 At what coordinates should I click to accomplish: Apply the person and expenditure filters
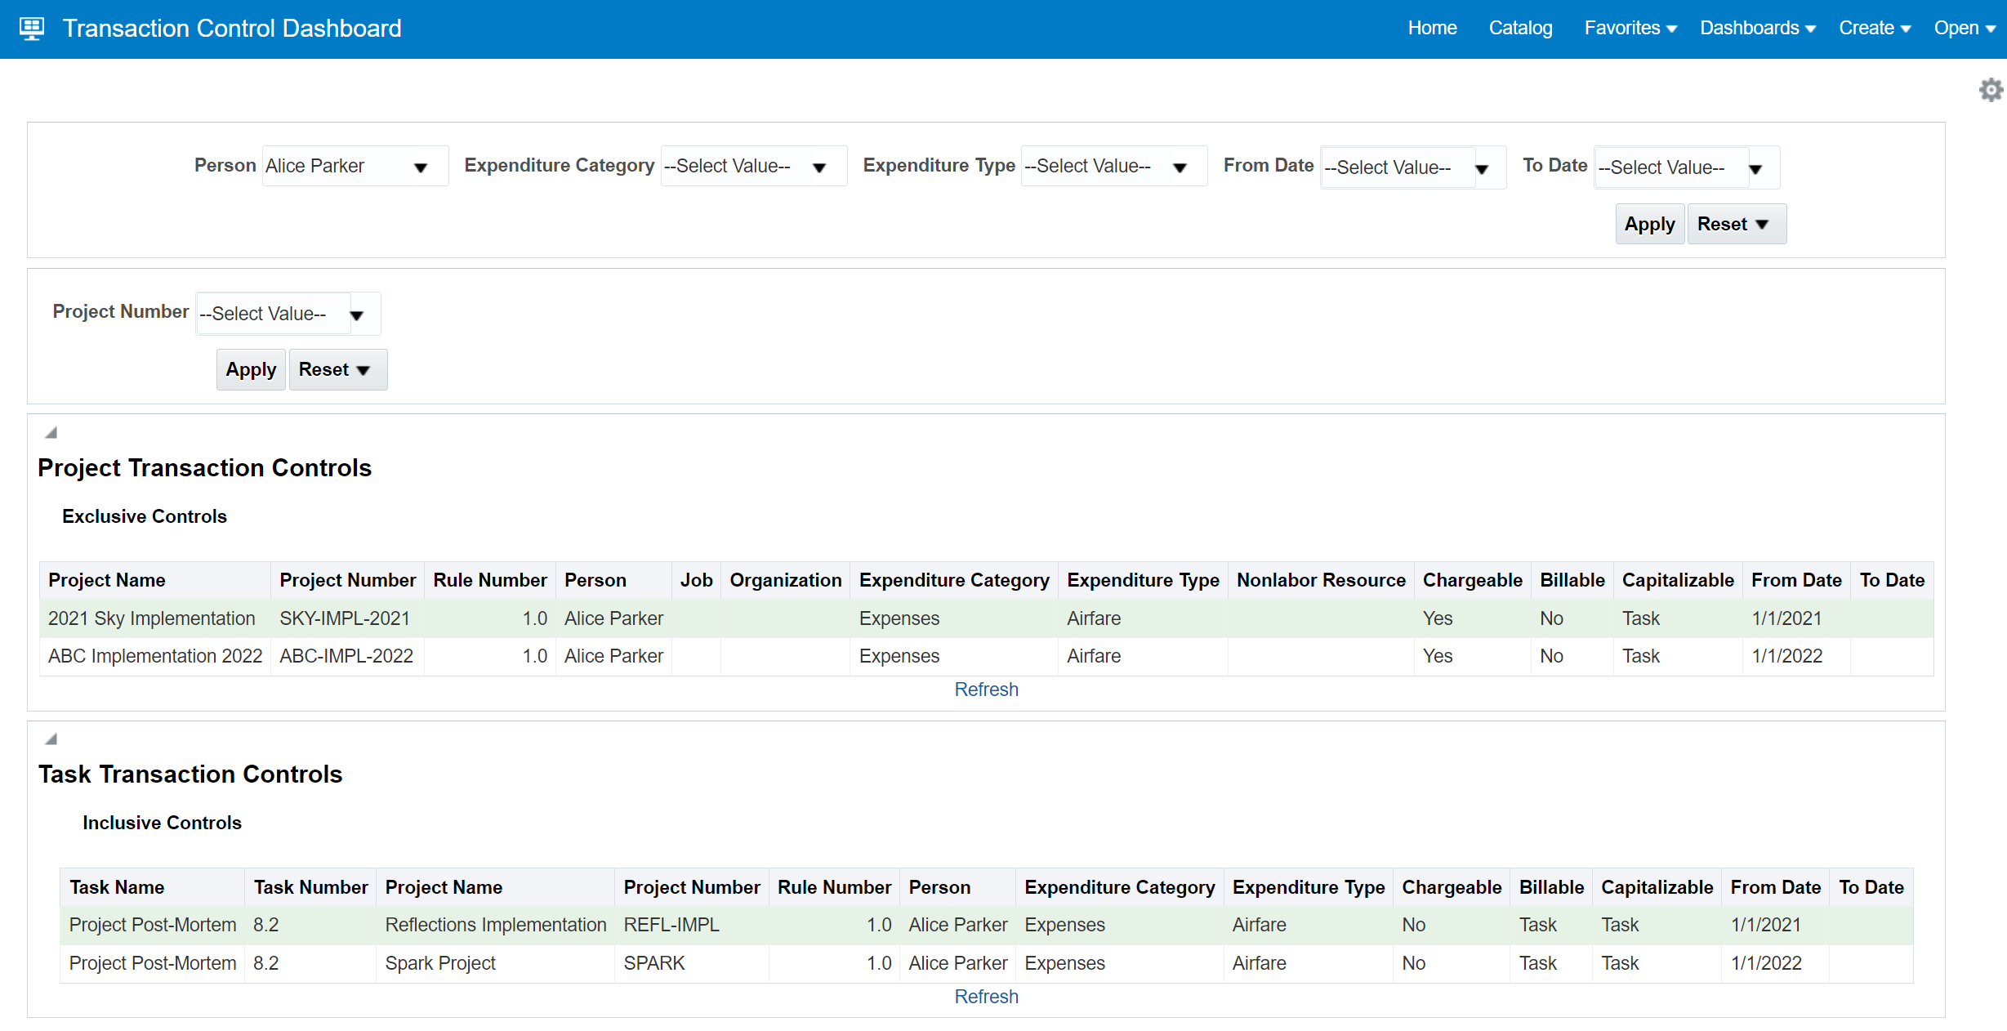point(1650,224)
